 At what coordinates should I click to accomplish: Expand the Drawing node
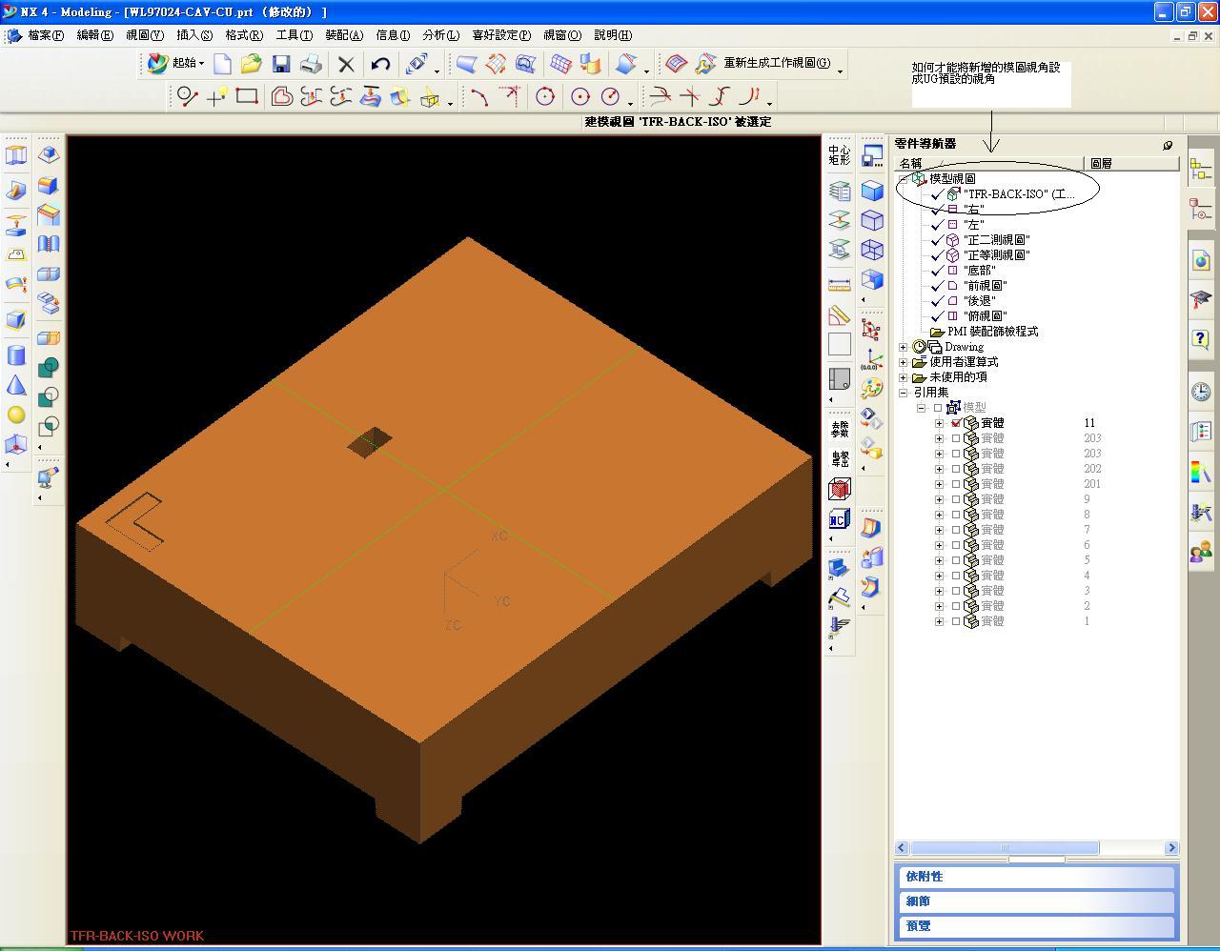pyautogui.click(x=904, y=347)
